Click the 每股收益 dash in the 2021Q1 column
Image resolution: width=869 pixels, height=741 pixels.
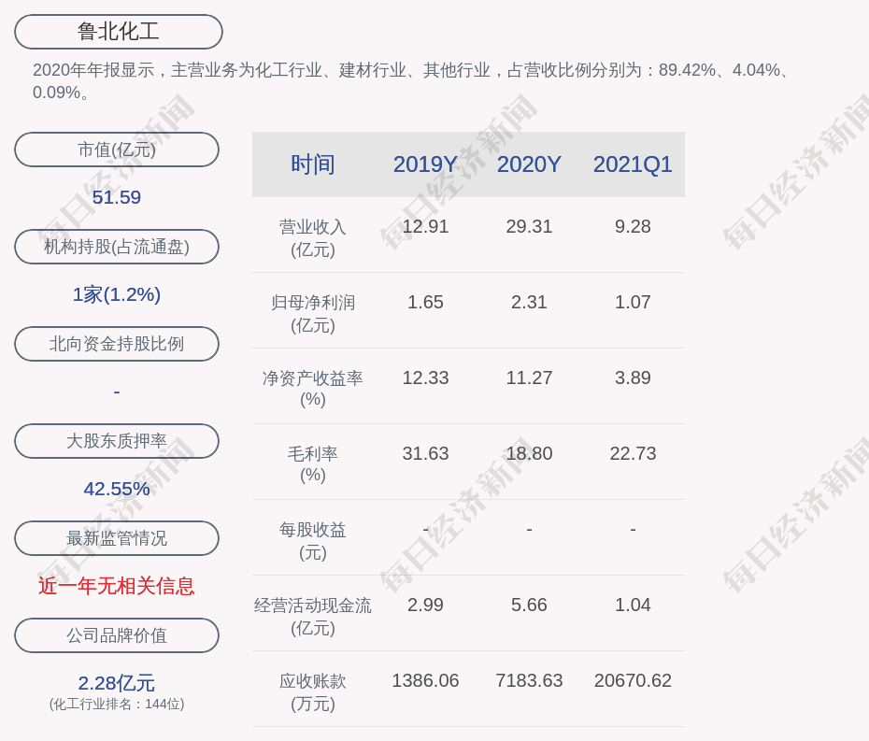tap(633, 530)
